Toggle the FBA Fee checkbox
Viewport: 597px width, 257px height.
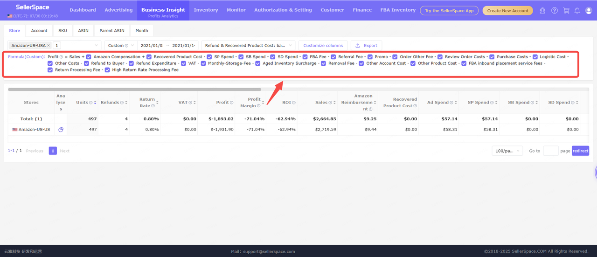305,57
